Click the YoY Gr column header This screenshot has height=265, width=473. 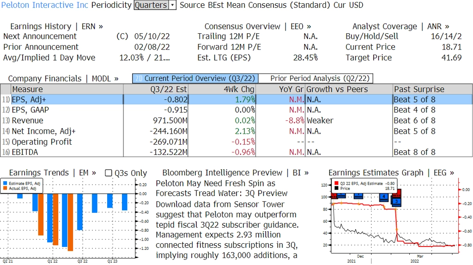point(280,89)
